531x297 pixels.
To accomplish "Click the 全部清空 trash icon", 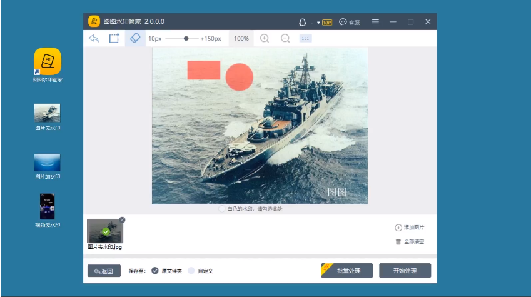I will (x=398, y=242).
